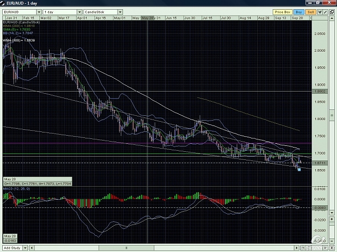337x252 pixels.
Task: Click the Jun 30 date label
Action: 190,18
